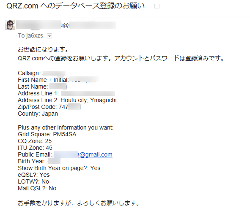The image size is (250, 211).
Task: Click the 'LOTW?: No' line
Action: [33, 181]
